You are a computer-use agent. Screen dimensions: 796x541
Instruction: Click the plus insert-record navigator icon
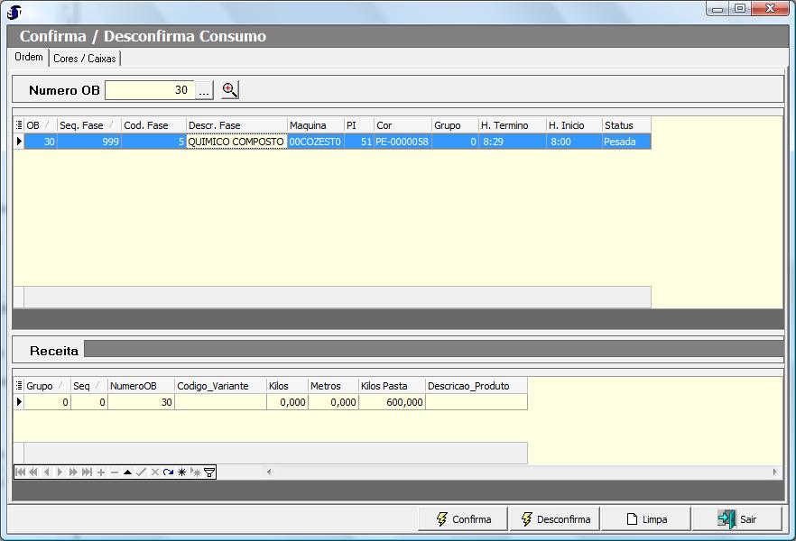101,472
